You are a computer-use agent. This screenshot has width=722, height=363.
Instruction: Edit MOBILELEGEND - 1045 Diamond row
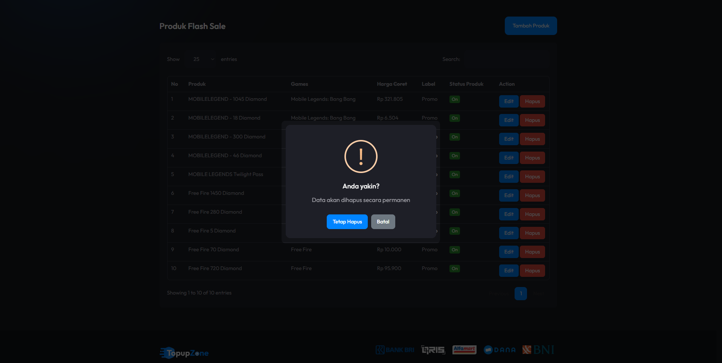coord(509,101)
